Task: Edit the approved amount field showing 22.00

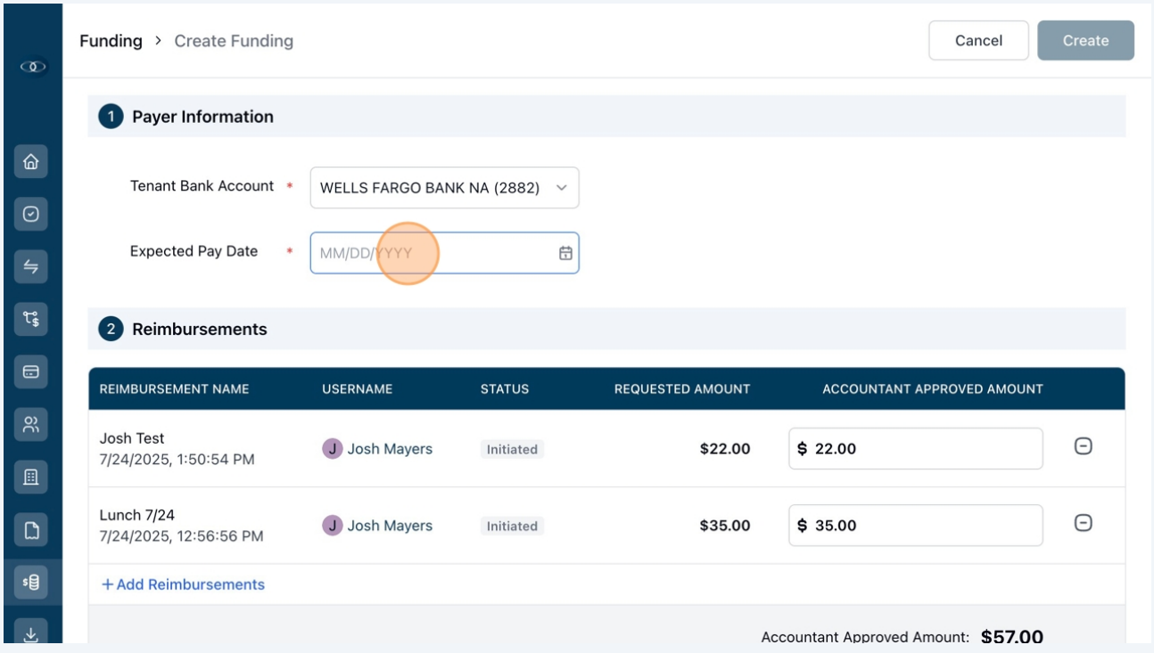Action: [916, 448]
